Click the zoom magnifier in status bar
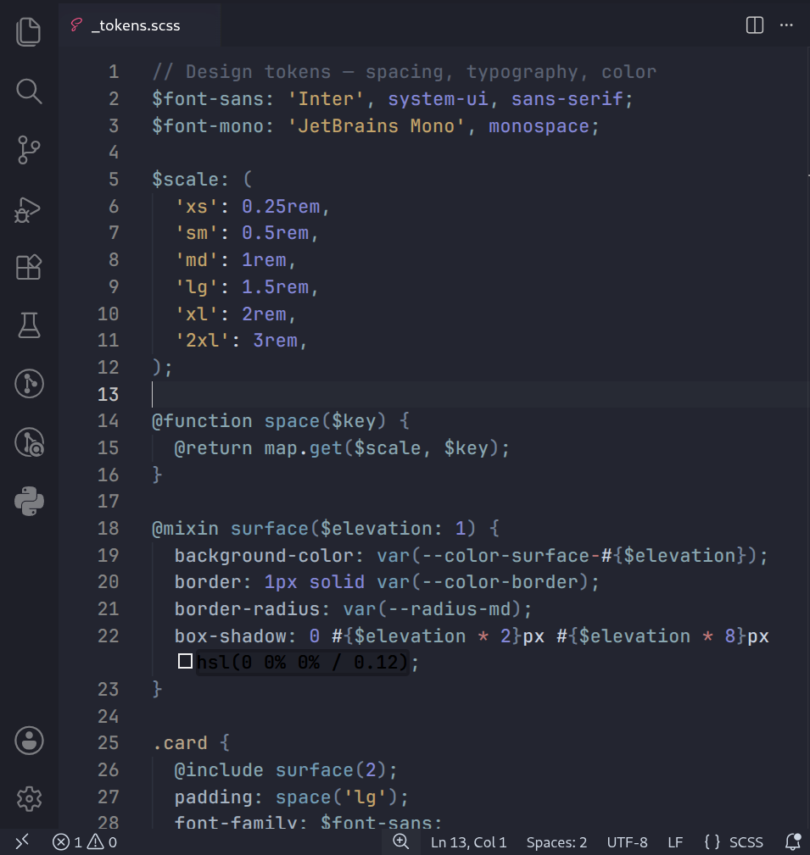This screenshot has height=855, width=810. tap(401, 842)
